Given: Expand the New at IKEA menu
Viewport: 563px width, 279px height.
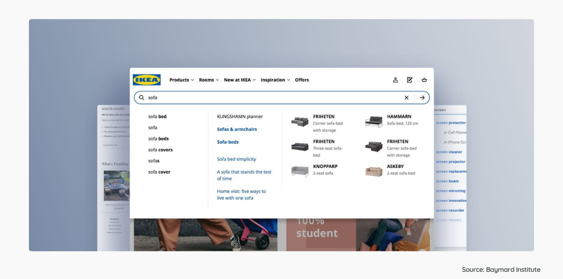Looking at the screenshot, I should pos(239,80).
